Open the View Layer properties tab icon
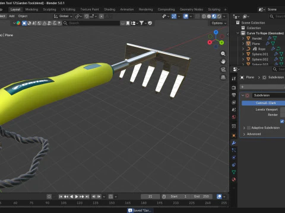This screenshot has width=285, height=213. click(234, 102)
